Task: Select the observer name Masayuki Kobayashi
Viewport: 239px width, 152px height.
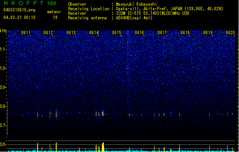Action: click(x=136, y=4)
